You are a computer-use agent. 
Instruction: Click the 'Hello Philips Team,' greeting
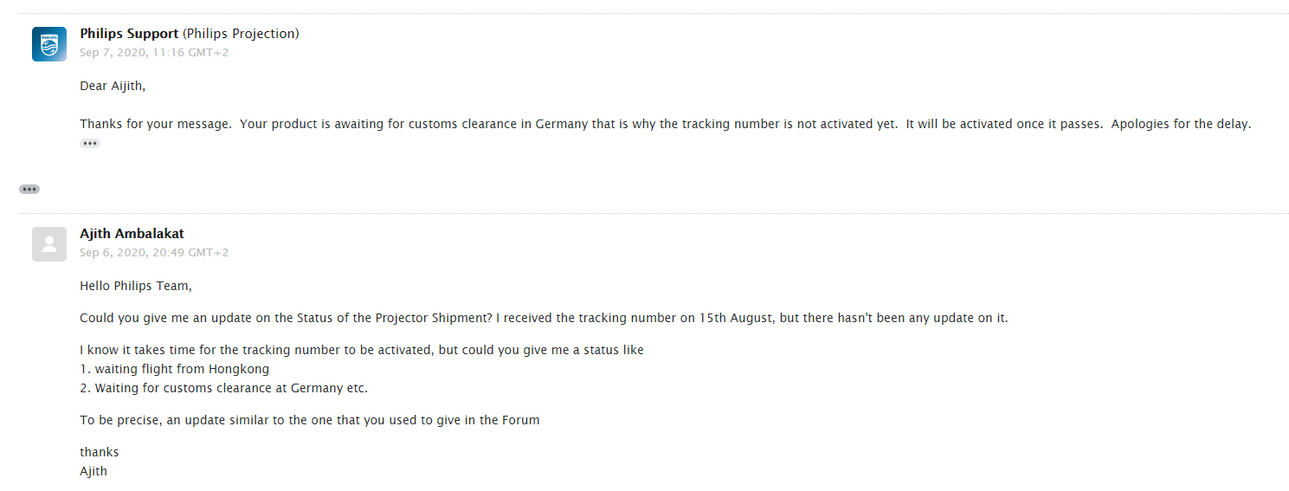[135, 286]
